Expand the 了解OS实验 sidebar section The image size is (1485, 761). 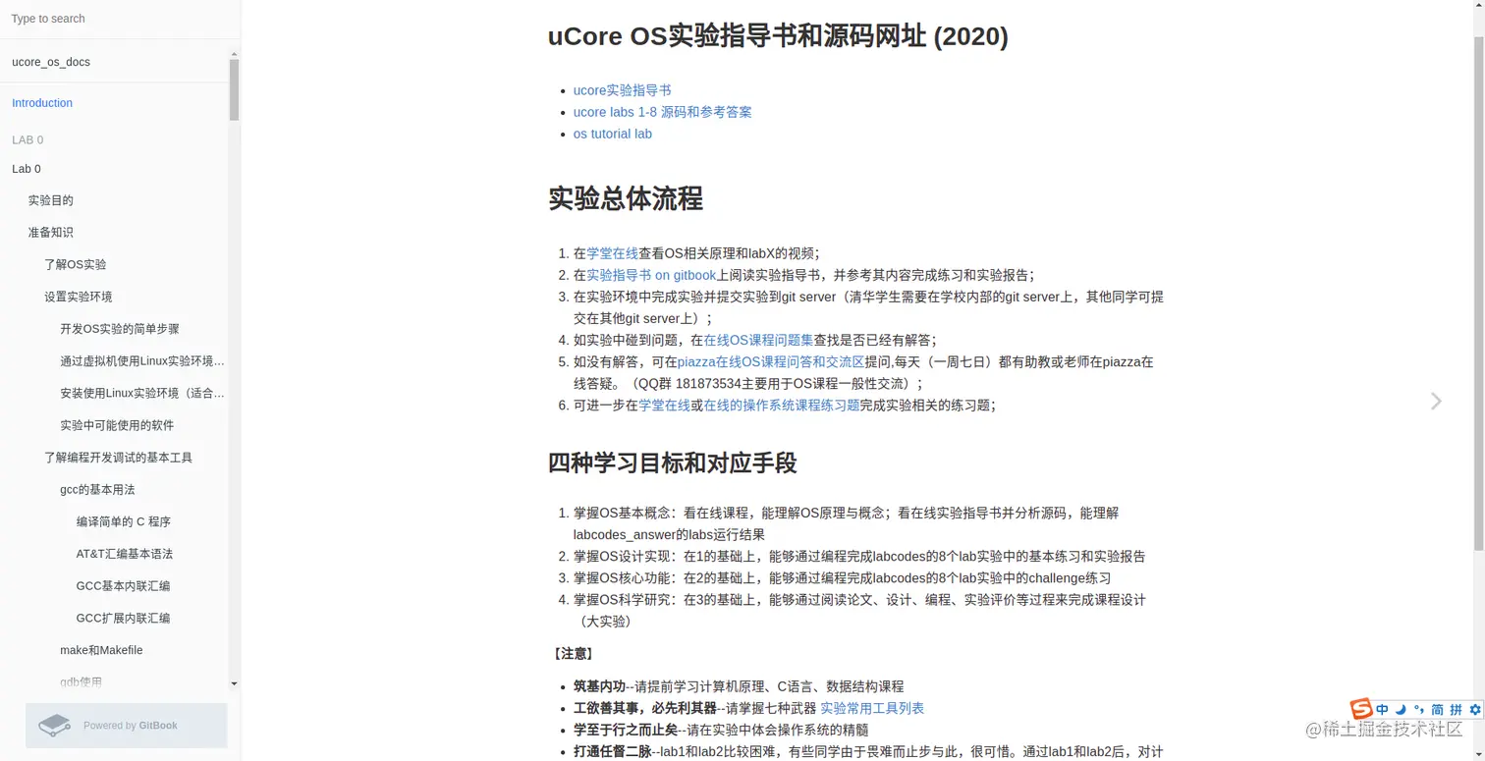76,264
